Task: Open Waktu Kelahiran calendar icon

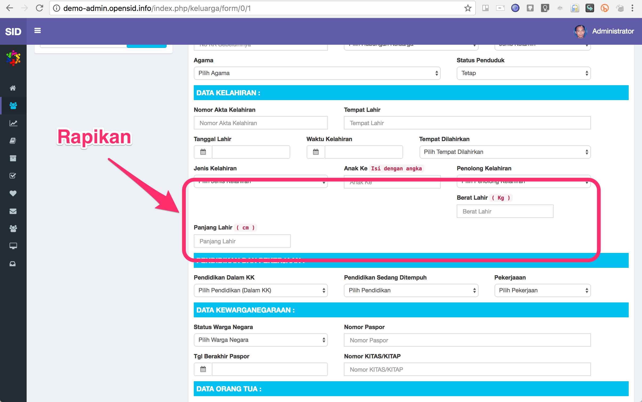Action: click(316, 152)
